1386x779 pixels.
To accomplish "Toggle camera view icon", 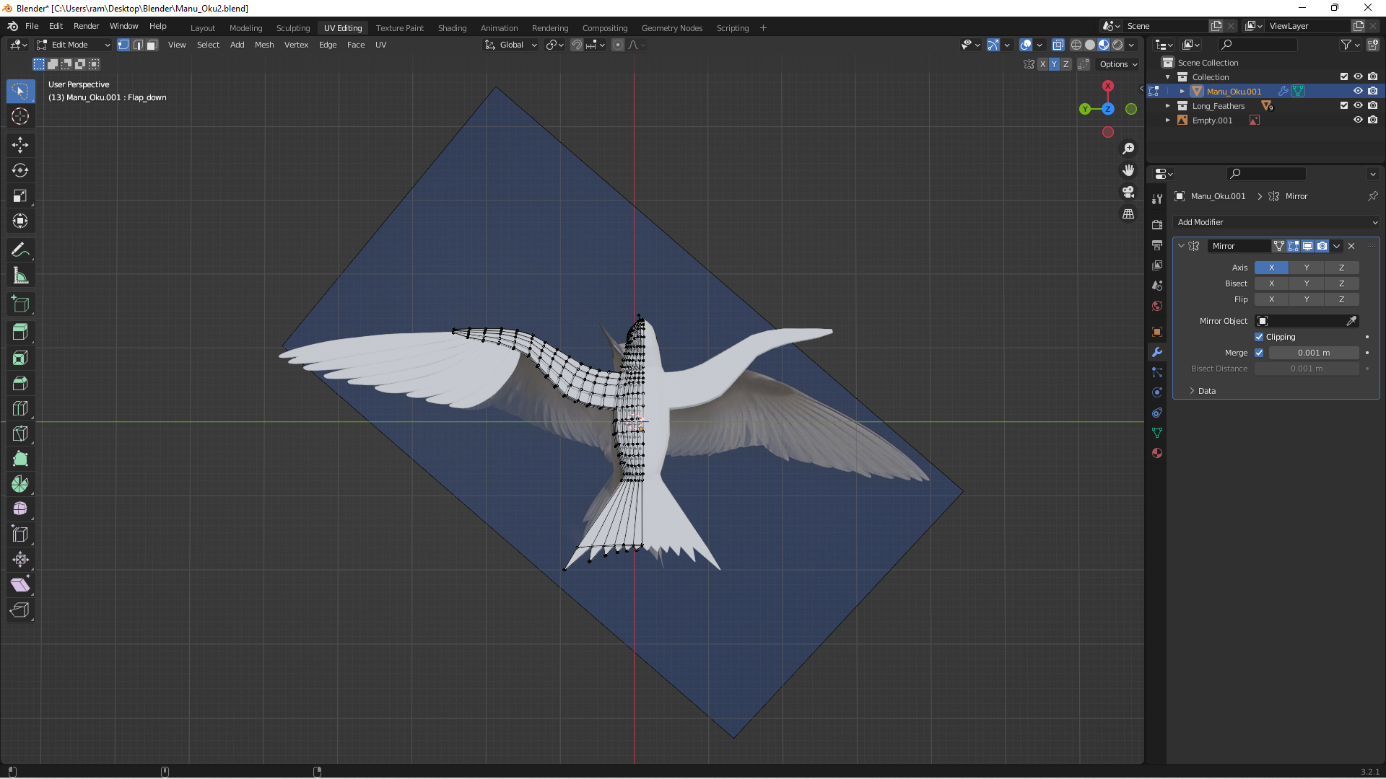I will point(1128,192).
